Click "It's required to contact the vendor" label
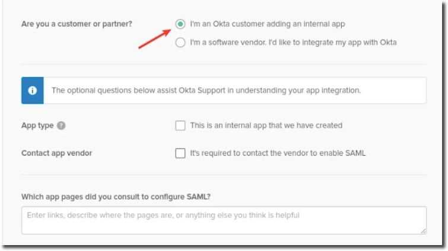This screenshot has height=251, width=448. (x=278, y=153)
